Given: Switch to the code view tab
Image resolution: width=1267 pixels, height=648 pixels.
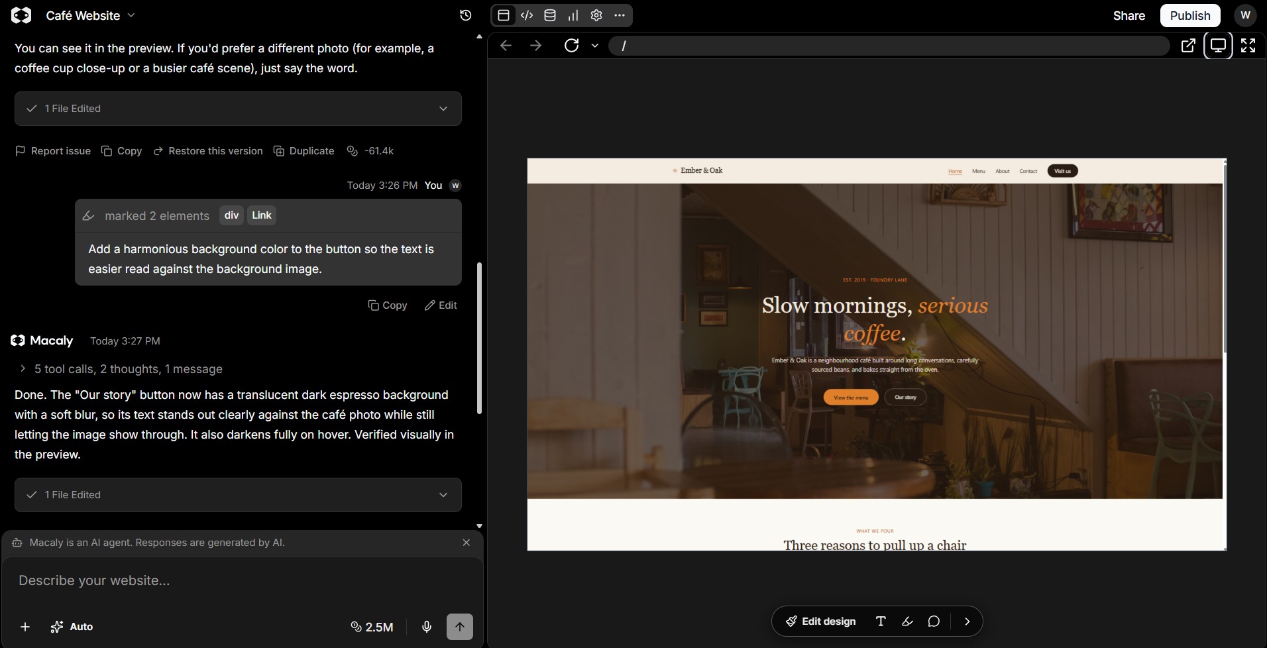Looking at the screenshot, I should point(527,15).
